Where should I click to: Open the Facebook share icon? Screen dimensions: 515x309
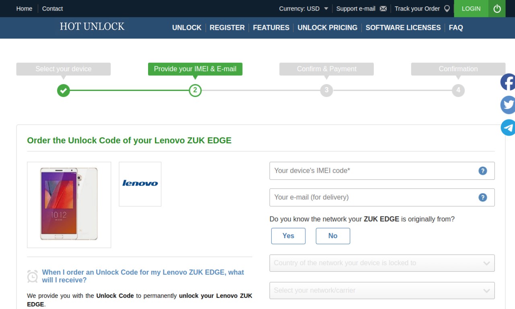(508, 82)
